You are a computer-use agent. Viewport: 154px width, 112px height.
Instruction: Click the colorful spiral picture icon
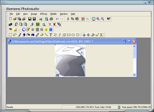pyautogui.click(x=38, y=24)
